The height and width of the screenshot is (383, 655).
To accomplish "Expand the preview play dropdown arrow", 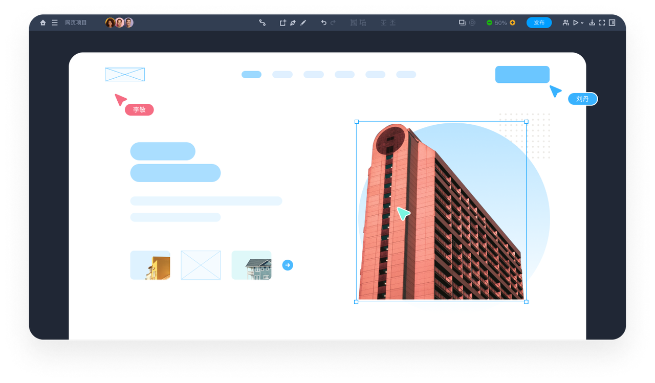I will point(582,24).
